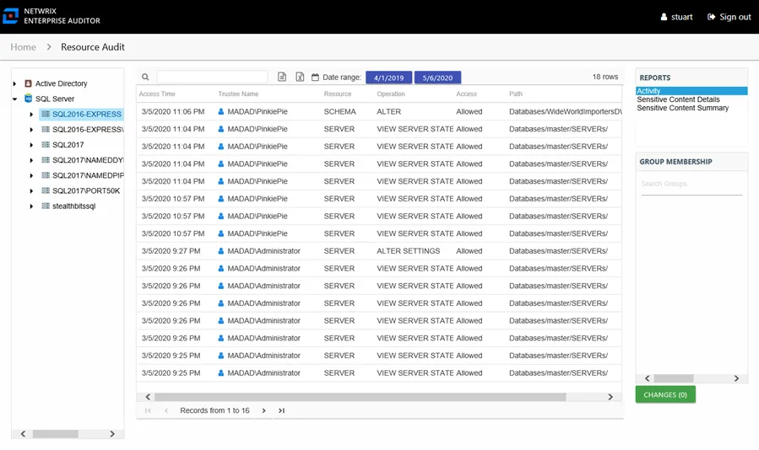
Task: Open the stuart user profile
Action: 677,17
